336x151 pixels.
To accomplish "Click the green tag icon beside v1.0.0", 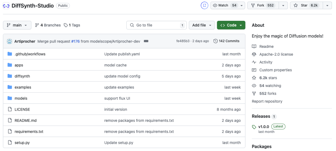I will 254,127.
